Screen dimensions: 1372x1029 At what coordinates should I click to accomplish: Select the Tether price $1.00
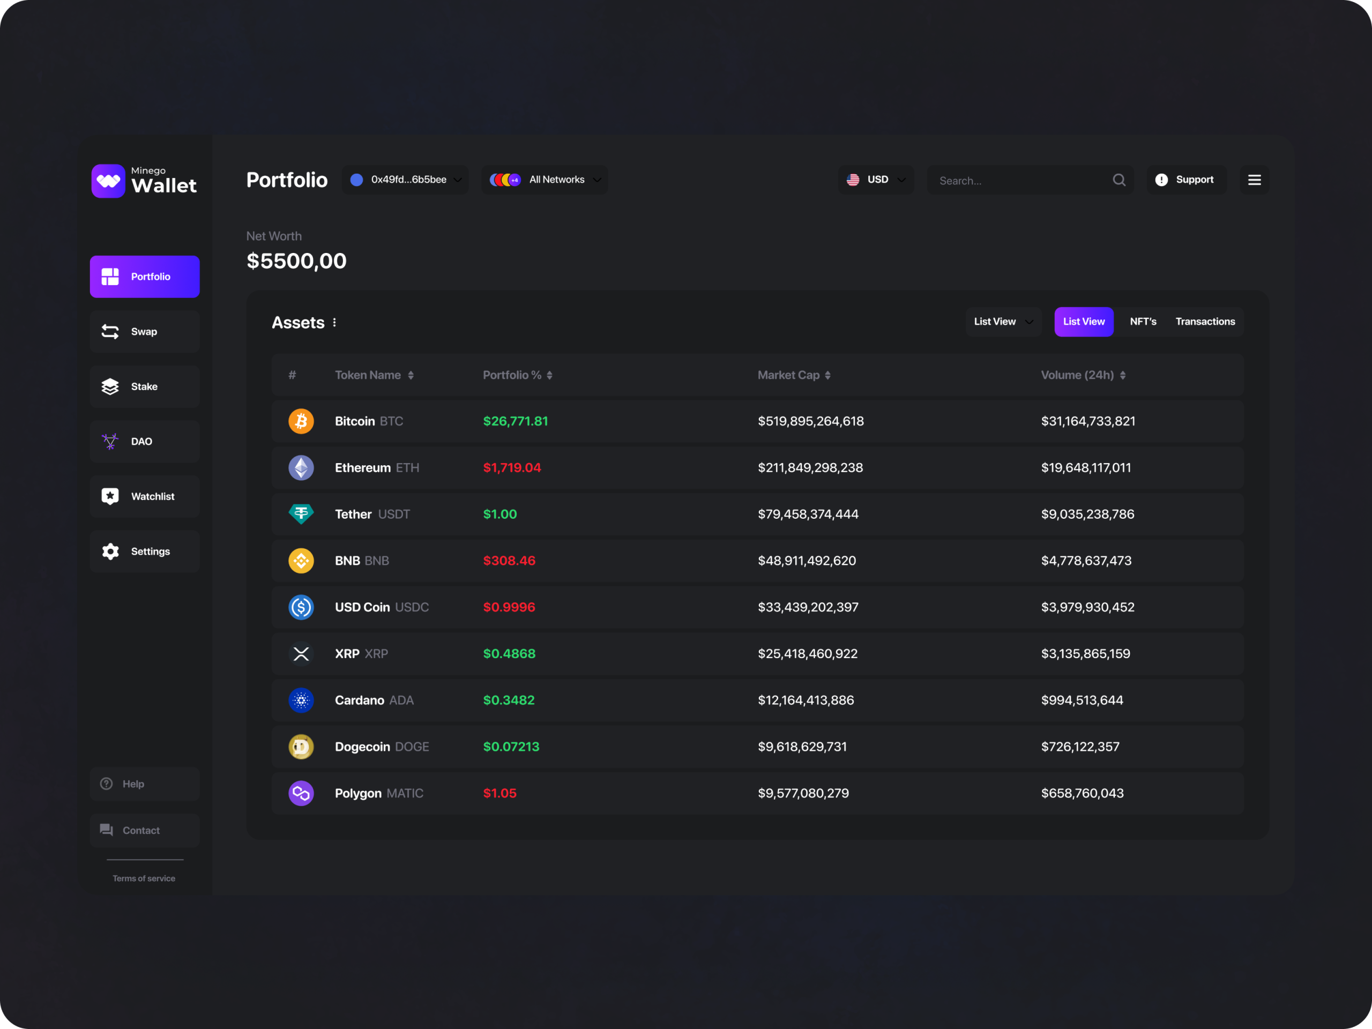pos(500,514)
